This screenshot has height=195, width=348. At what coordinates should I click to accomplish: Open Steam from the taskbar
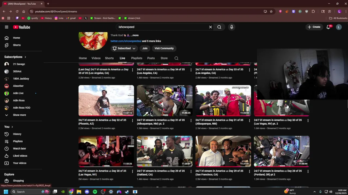pos(127,192)
